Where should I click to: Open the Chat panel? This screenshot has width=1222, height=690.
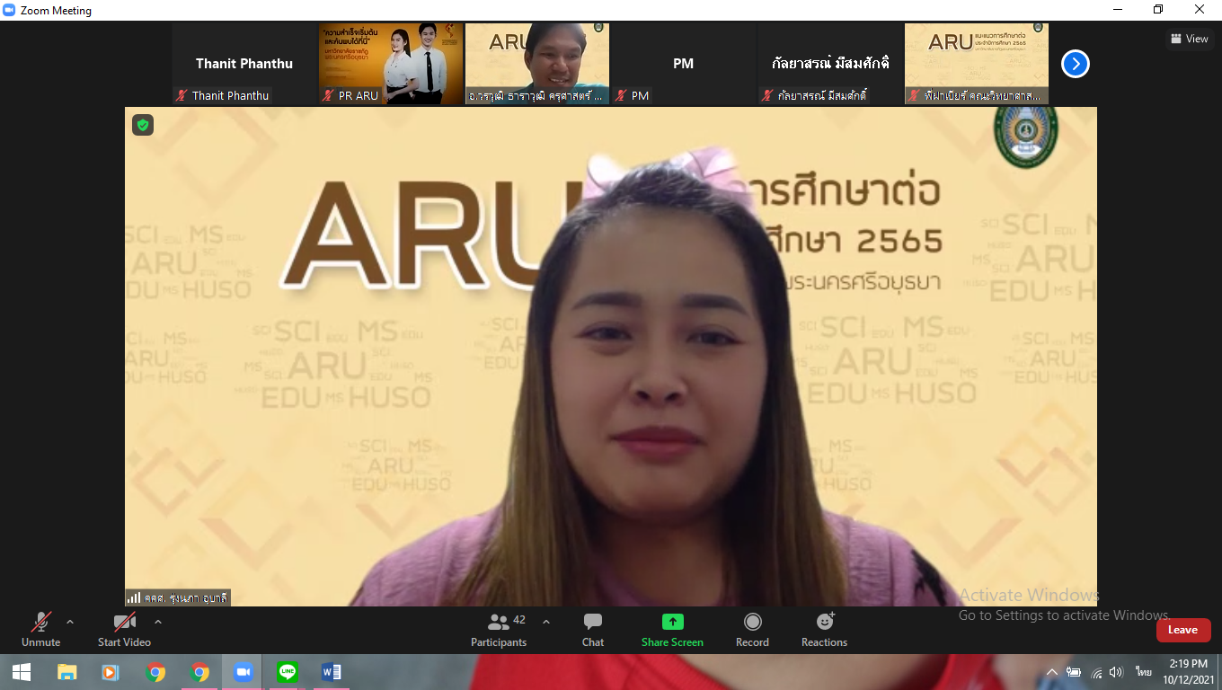tap(593, 629)
